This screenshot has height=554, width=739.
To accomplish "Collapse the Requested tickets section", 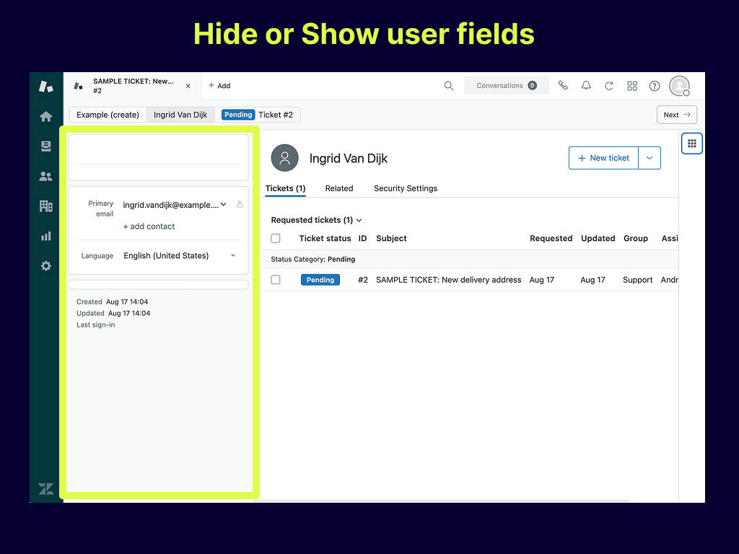I will 359,220.
